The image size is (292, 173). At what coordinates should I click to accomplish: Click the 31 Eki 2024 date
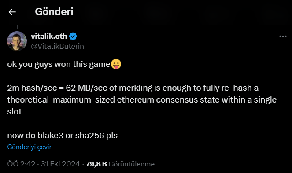click(x=60, y=164)
